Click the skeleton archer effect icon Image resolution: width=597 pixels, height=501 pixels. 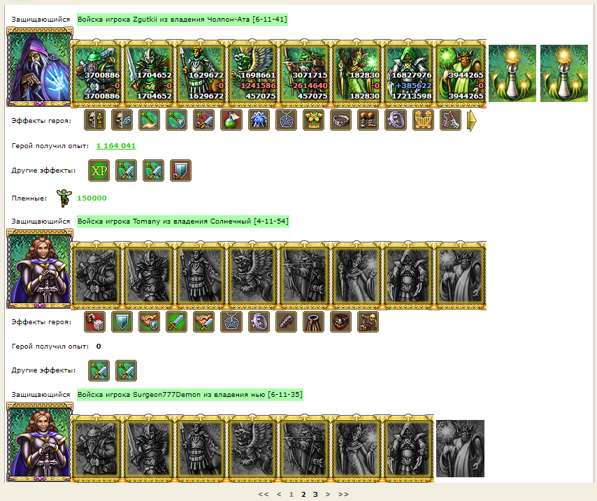[x=368, y=321]
